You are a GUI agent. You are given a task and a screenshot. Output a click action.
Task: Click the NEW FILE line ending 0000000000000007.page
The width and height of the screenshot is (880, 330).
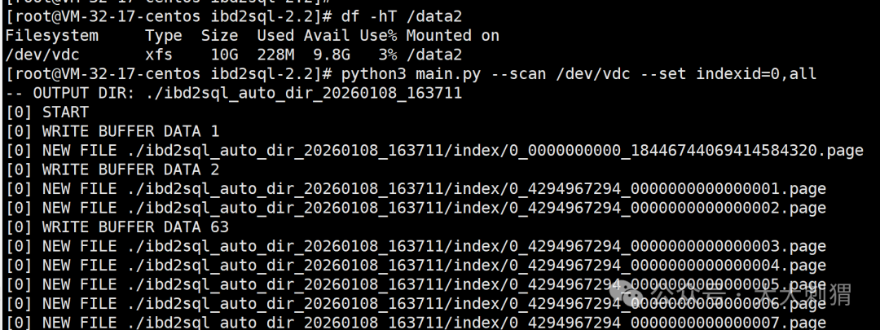[416, 322]
